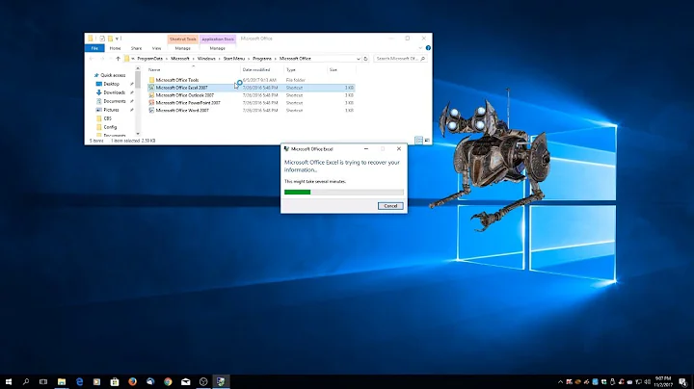Image resolution: width=694 pixels, height=389 pixels.
Task: Go up one folder level in Explorer
Action: coord(118,59)
